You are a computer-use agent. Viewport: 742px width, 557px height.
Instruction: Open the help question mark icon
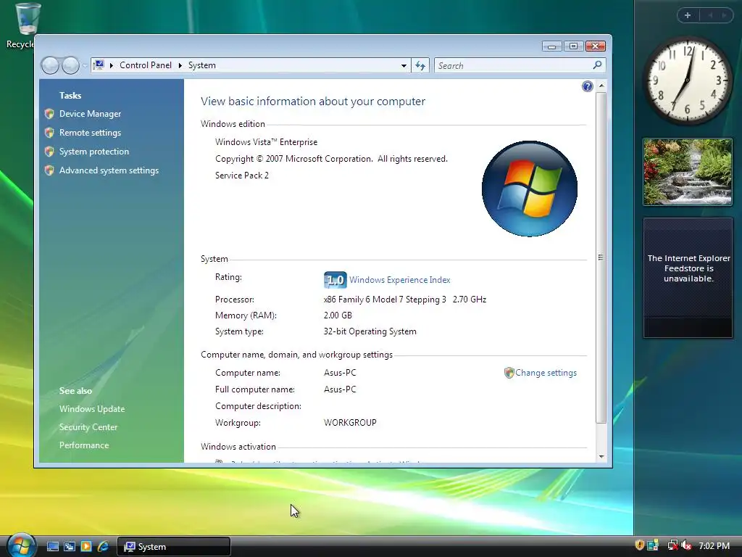click(x=587, y=86)
